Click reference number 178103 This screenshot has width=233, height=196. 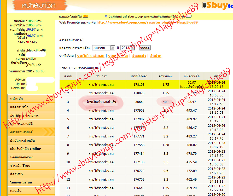pos(139,85)
